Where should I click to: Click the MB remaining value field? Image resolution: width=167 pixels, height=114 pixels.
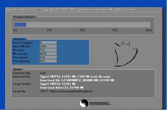[x=48, y=54]
